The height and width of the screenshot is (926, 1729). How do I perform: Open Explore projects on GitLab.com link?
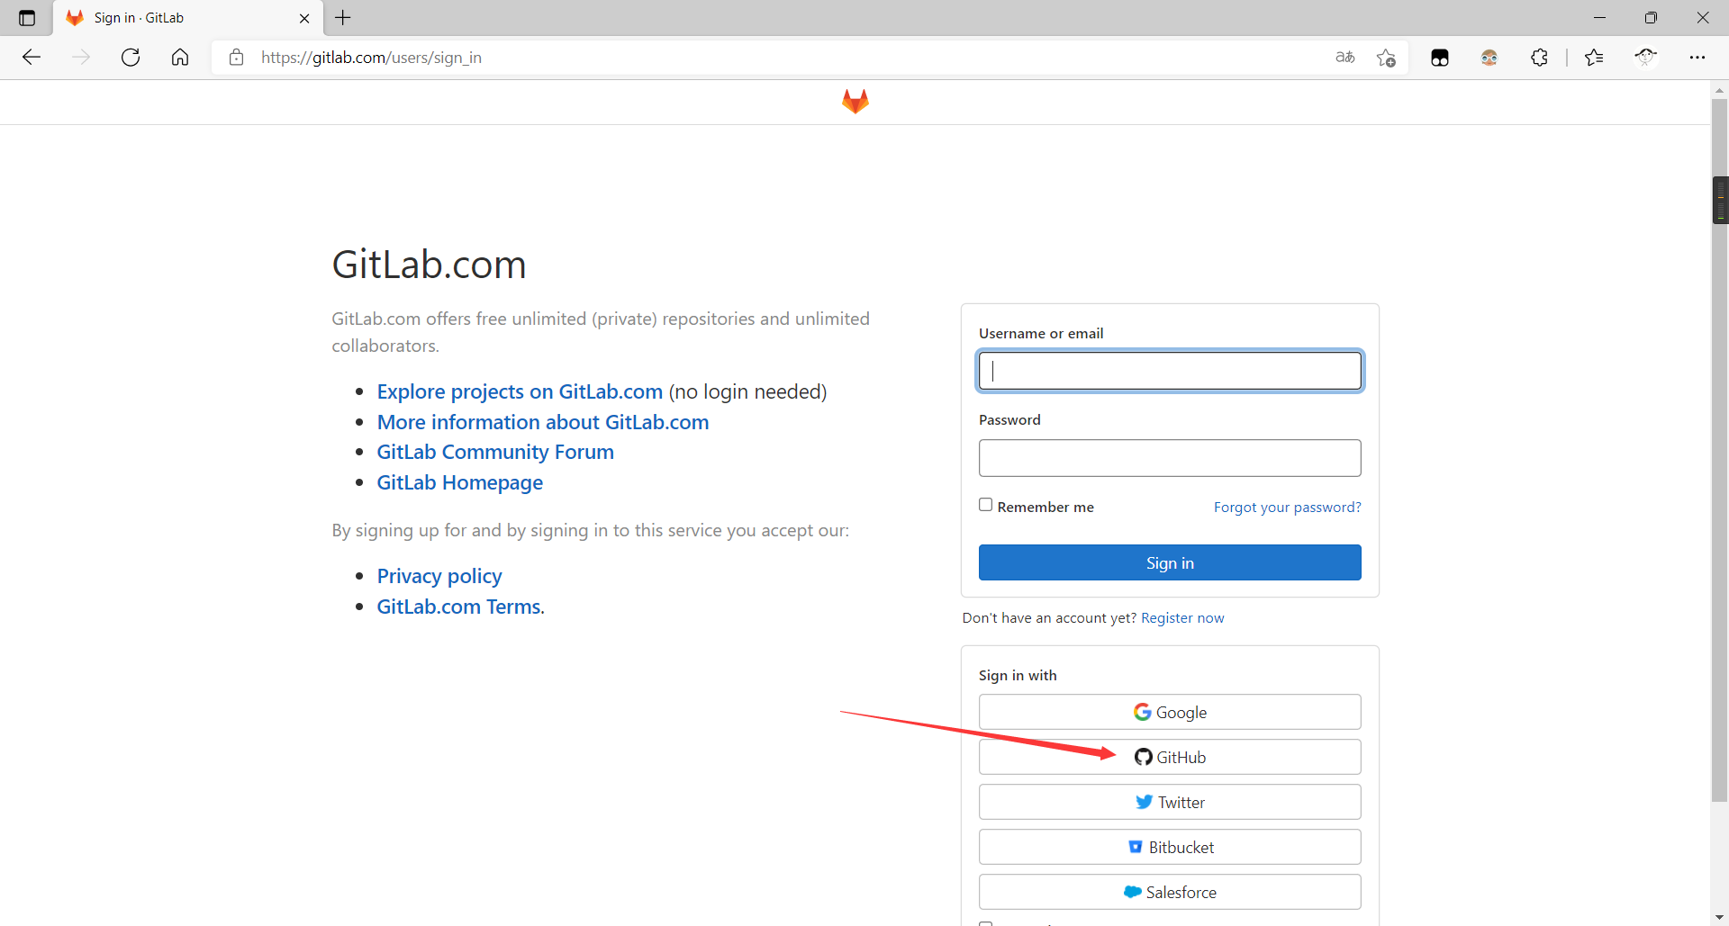pyautogui.click(x=520, y=391)
